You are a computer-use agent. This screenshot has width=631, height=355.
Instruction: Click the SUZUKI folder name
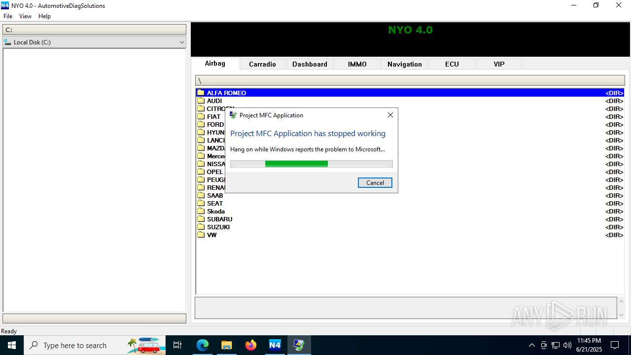pos(218,227)
